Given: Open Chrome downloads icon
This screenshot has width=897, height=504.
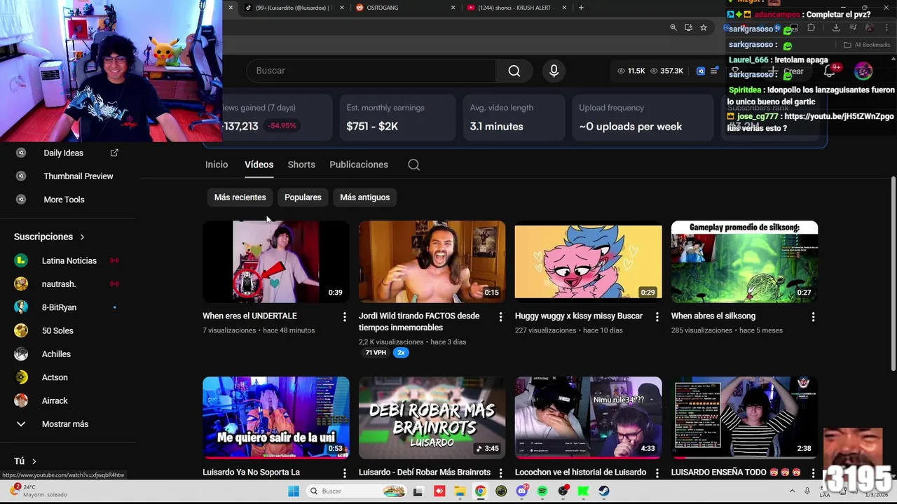Looking at the screenshot, I should pos(836,27).
